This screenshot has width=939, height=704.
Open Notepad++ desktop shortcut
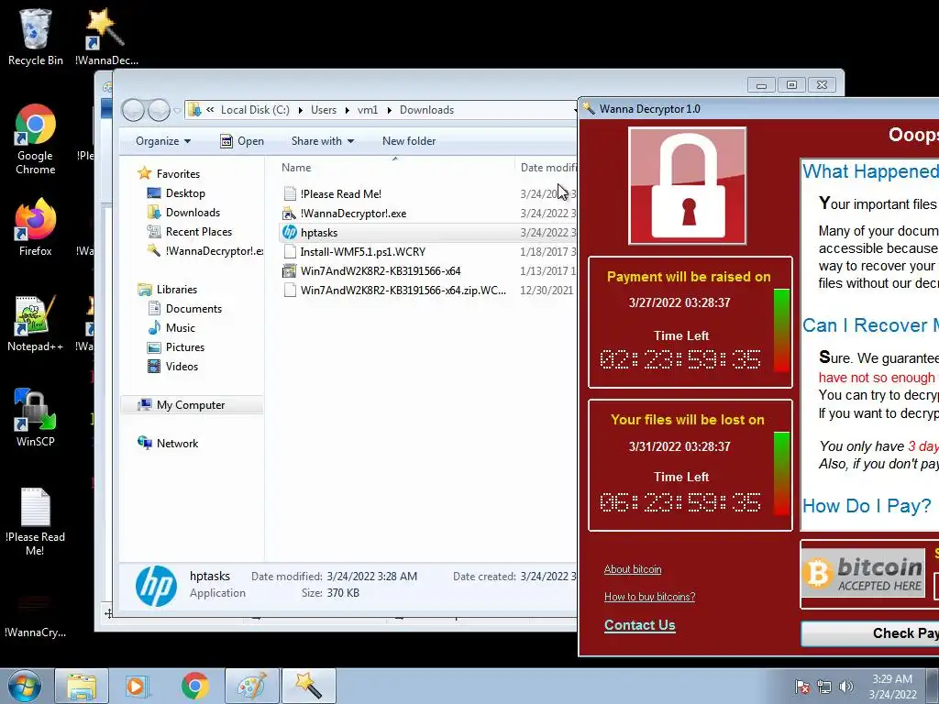[x=36, y=324]
